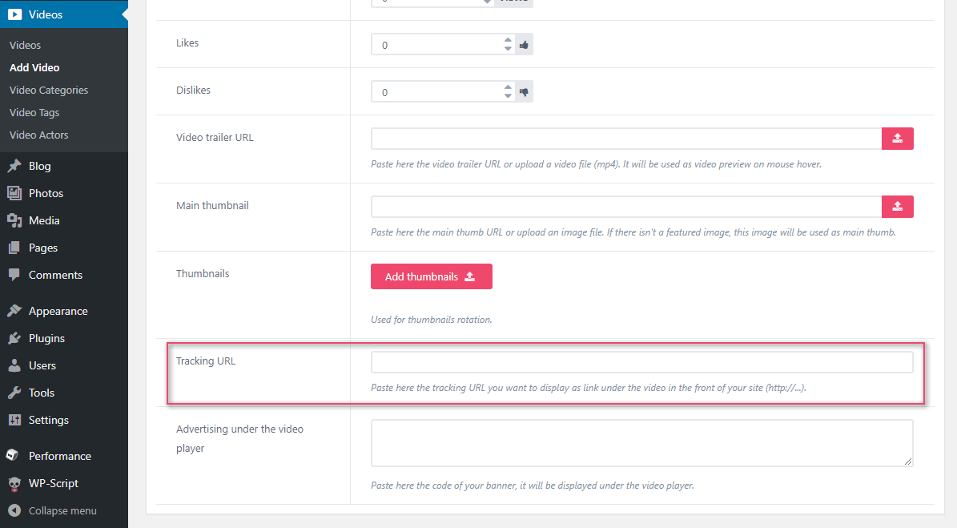Viewport: 957px width, 528px height.
Task: Open the Add Video menu item
Action: (x=33, y=67)
